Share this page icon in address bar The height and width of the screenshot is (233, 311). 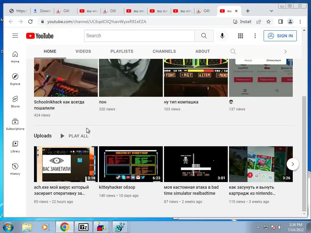259,22
